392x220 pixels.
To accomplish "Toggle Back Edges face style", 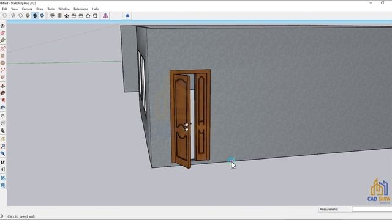I will pyautogui.click(x=5, y=16).
